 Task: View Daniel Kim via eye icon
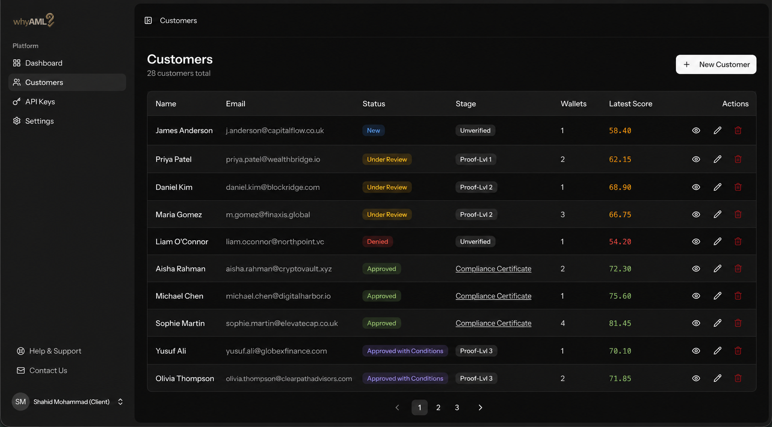(696, 187)
